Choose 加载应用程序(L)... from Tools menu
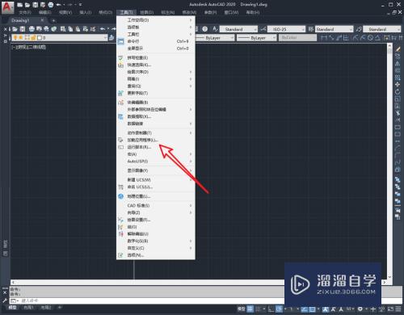404x315 pixels. [x=156, y=140]
